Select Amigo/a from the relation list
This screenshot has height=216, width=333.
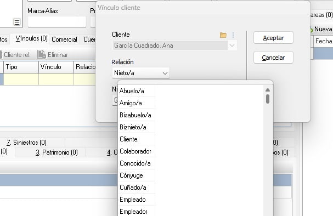137,103
